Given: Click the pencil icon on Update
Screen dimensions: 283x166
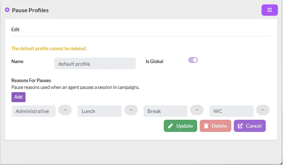Looking at the screenshot, I should pyautogui.click(x=170, y=126).
